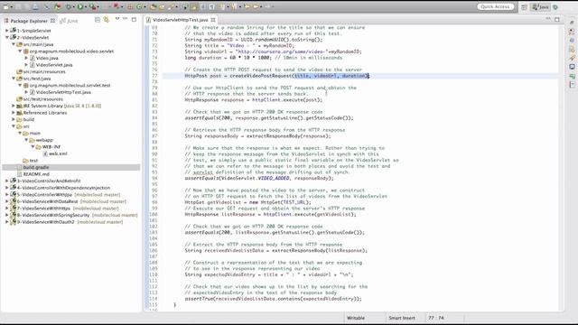Image resolution: width=578 pixels, height=325 pixels.
Task: Expand the Video.java node
Action: [26, 58]
